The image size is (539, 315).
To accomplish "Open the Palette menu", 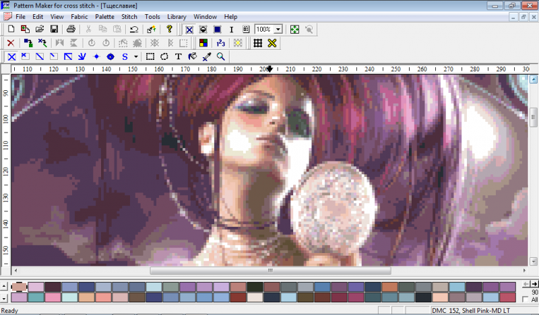I will coord(104,16).
